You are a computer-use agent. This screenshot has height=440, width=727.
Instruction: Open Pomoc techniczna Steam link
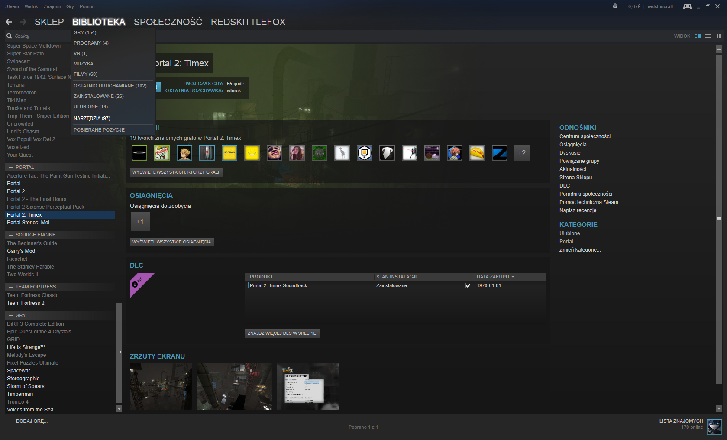click(x=589, y=202)
